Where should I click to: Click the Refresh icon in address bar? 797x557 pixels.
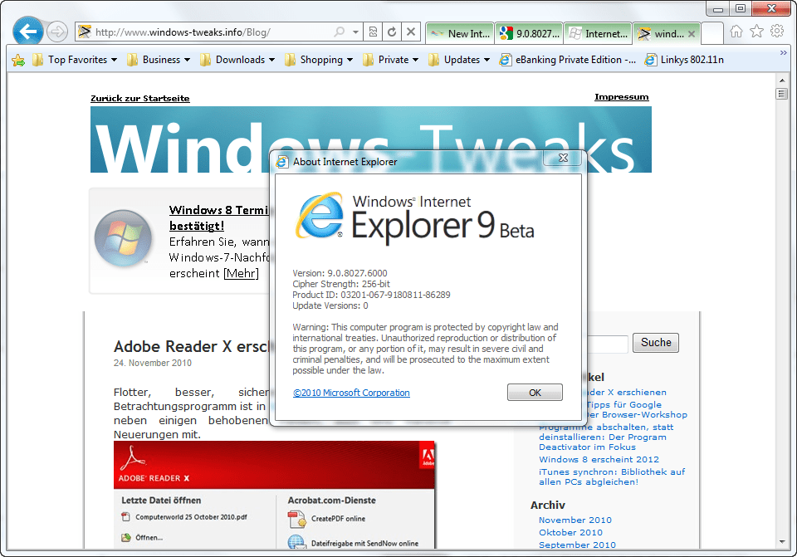(x=392, y=32)
